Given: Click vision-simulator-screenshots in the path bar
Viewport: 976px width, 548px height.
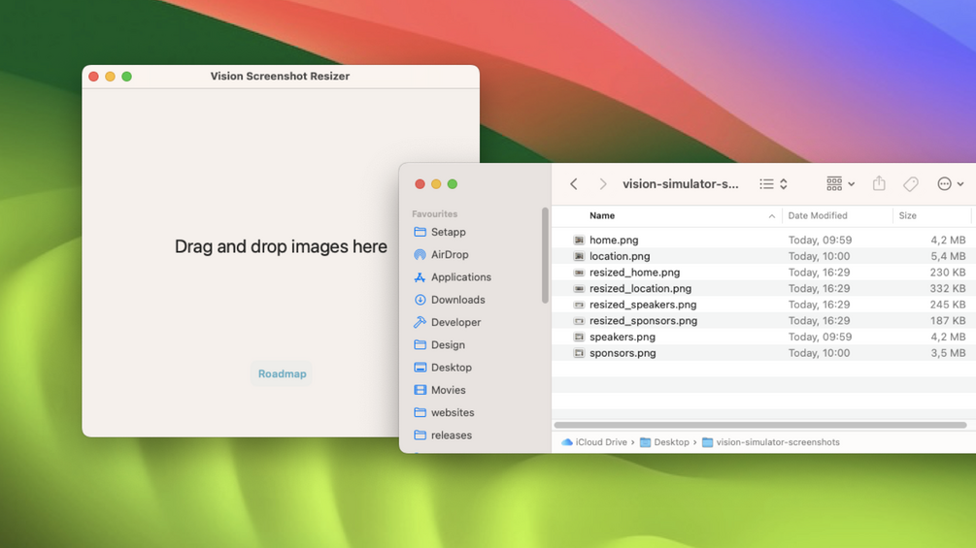Looking at the screenshot, I should [x=770, y=442].
